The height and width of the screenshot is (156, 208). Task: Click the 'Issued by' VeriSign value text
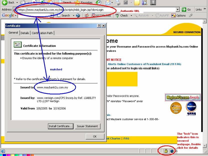tap(66, 99)
